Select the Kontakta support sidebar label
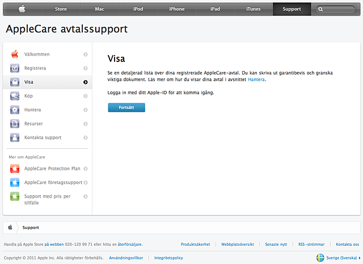The height and width of the screenshot is (264, 363). (x=43, y=138)
